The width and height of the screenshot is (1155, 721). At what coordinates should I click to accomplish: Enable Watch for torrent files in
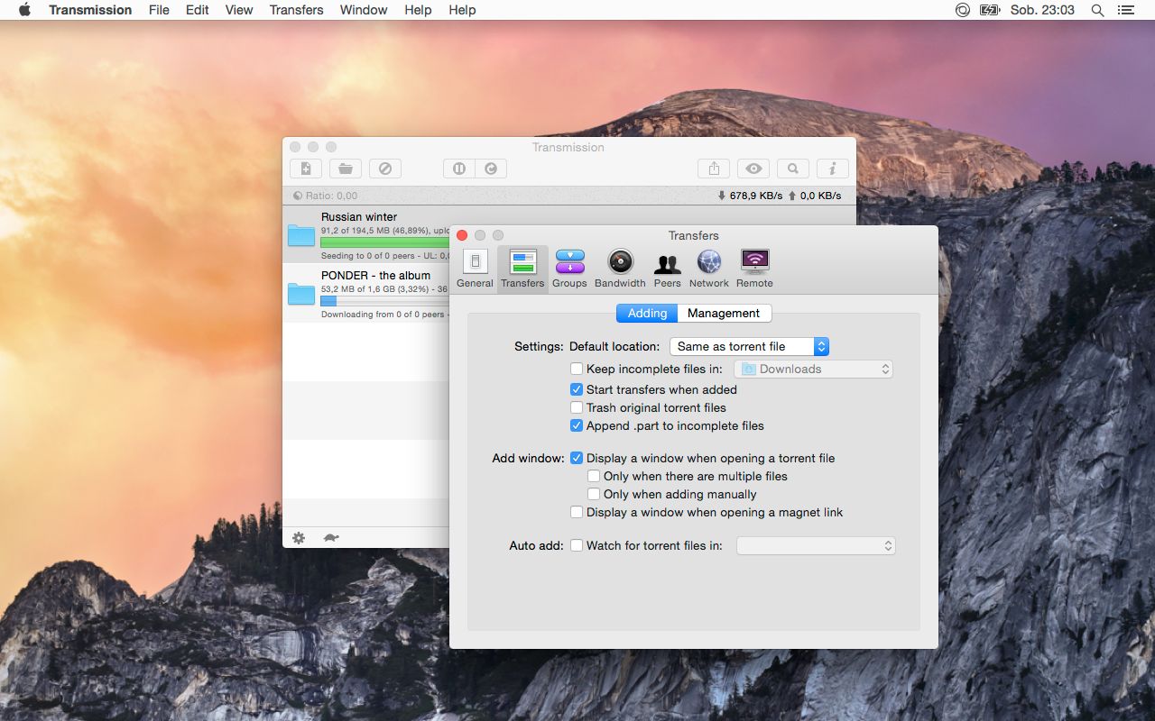pyautogui.click(x=577, y=545)
